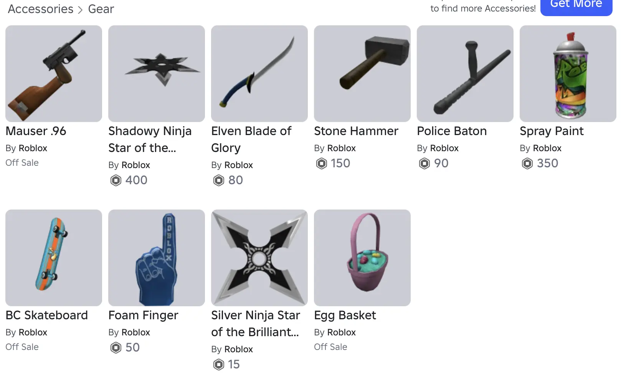Click the Elven Blade of Glory image

259,74
